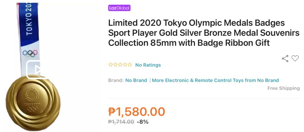Click the first rating star
Viewport: 304px width, 132px height.
[110, 65]
